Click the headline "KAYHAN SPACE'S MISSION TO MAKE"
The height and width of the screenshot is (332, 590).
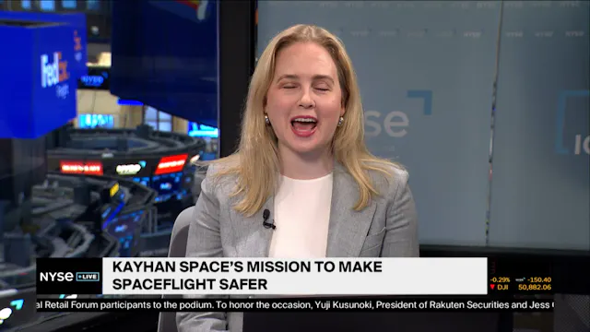247,267
